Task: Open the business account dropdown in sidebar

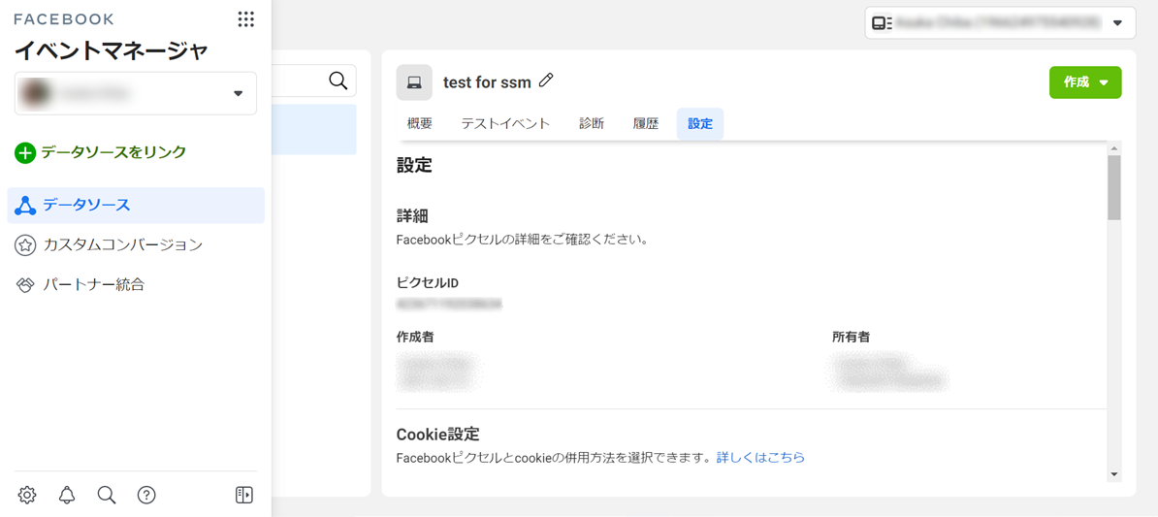Action: 135,93
